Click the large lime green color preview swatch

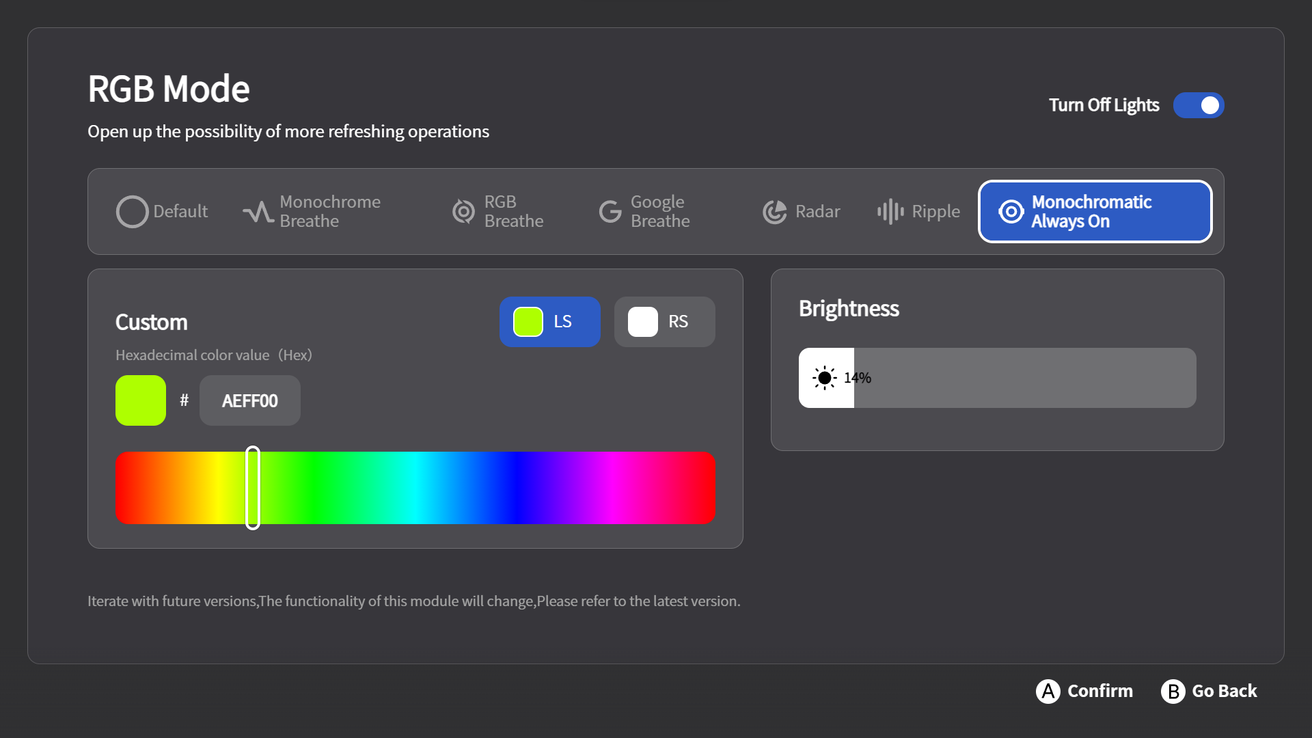click(x=141, y=400)
